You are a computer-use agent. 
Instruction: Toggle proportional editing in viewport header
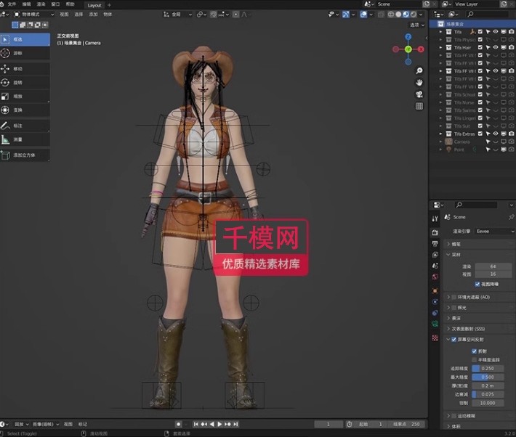coord(236,14)
